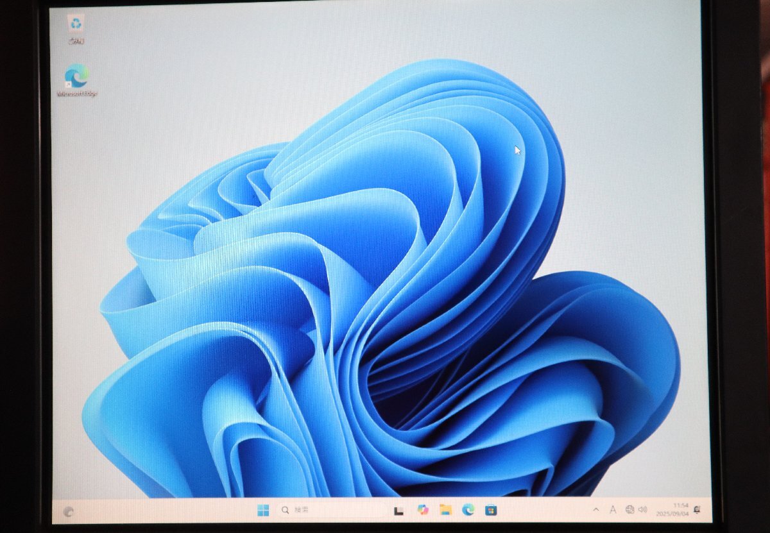Image resolution: width=770 pixels, height=533 pixels.
Task: Open File Explorer from the taskbar
Action: pyautogui.click(x=445, y=510)
